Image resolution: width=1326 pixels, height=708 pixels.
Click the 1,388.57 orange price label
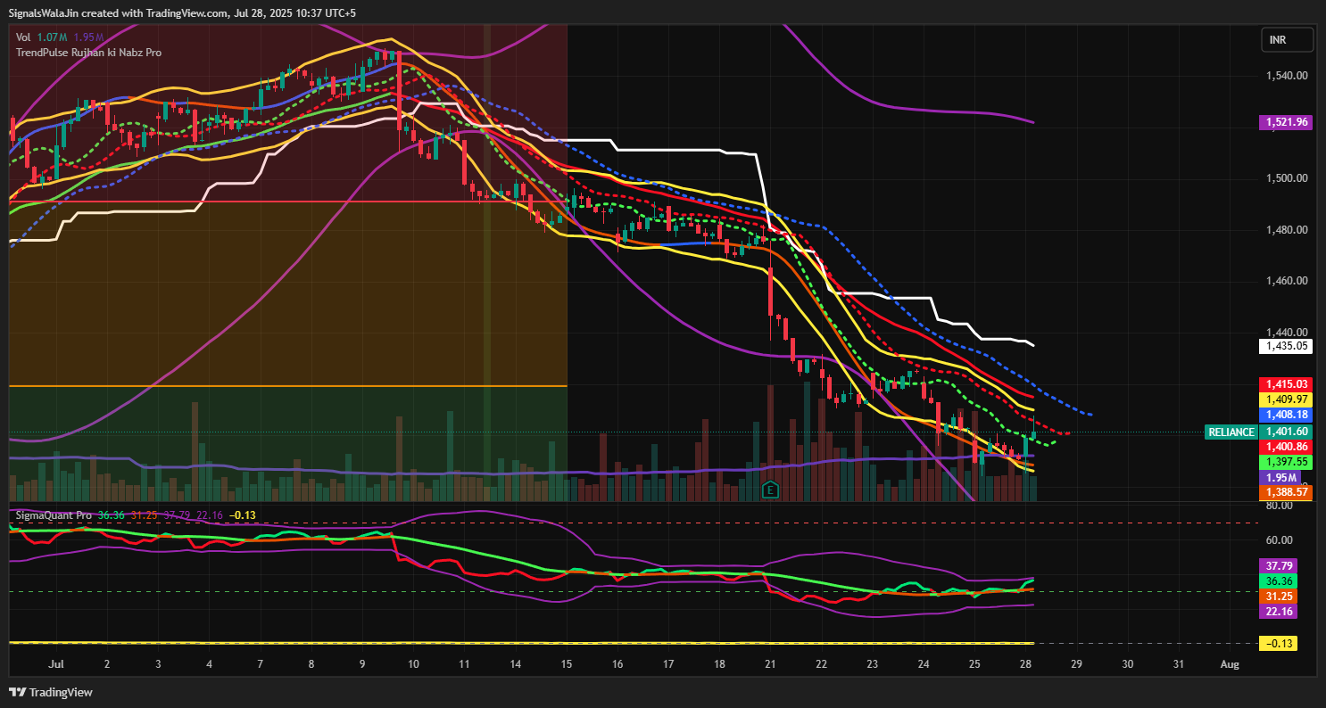coord(1285,492)
